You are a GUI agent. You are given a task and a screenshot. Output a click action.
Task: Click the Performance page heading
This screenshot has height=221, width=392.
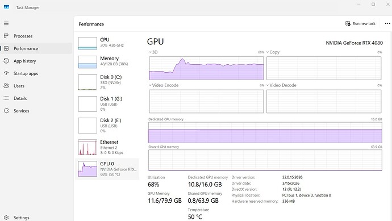(91, 24)
